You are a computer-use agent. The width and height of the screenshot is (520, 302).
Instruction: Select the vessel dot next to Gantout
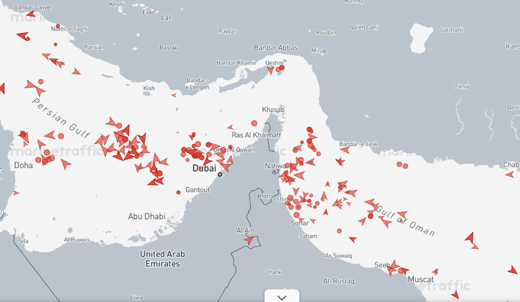point(178,192)
